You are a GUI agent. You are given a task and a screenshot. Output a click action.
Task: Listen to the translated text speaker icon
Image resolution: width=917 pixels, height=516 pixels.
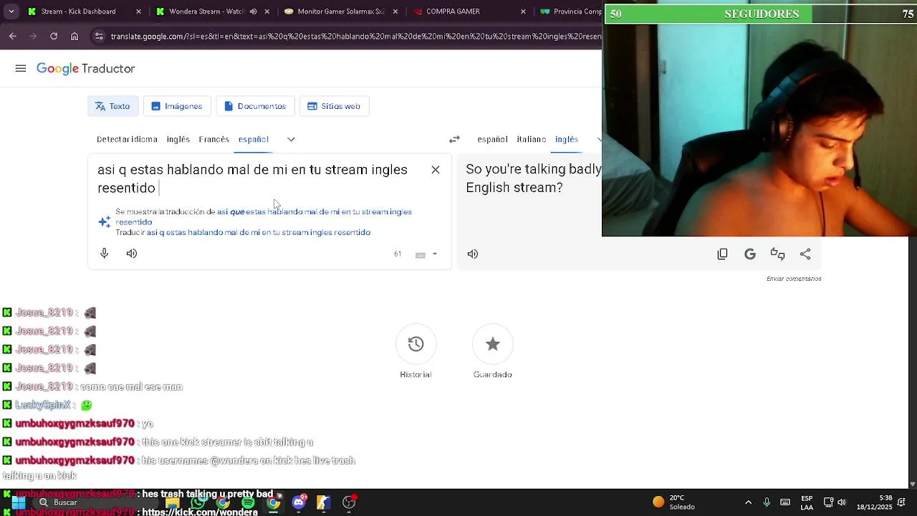(473, 254)
